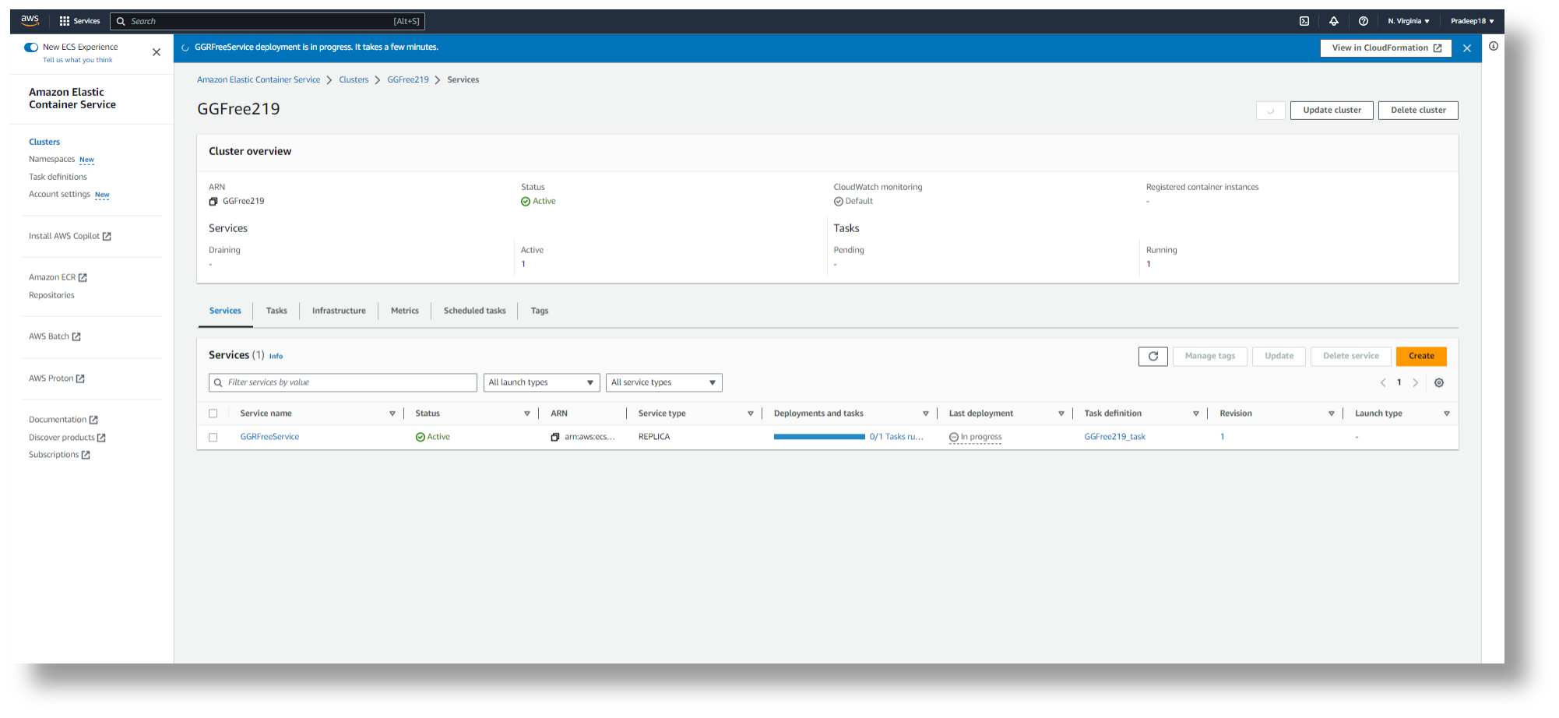
Task: Sort by Task definition column
Action: pos(1196,414)
